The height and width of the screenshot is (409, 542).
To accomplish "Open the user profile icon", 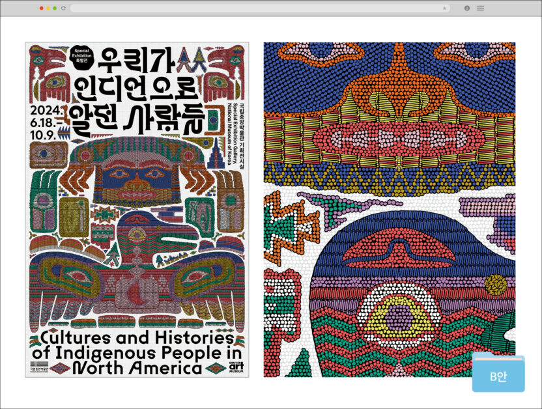I will [467, 8].
